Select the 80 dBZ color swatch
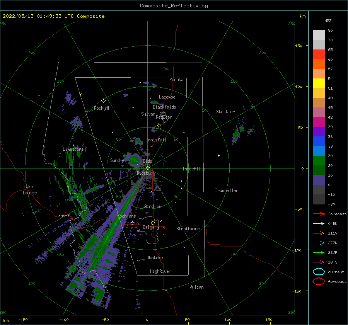Image resolution: width=348 pixels, height=325 pixels. (x=319, y=35)
